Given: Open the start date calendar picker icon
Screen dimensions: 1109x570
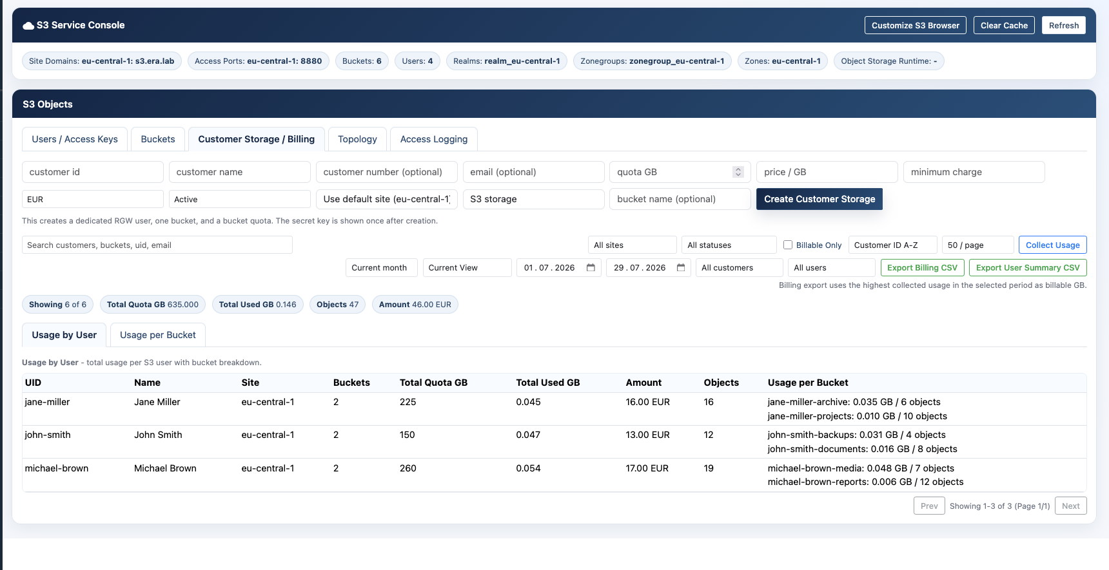Looking at the screenshot, I should (591, 268).
